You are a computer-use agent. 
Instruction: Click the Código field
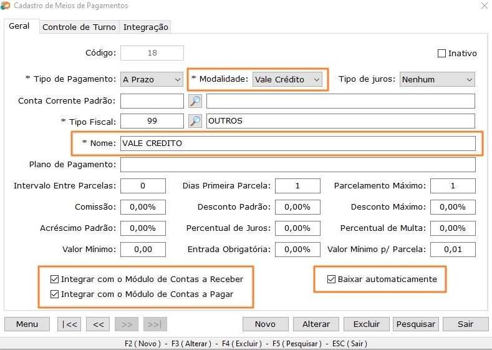pos(152,53)
